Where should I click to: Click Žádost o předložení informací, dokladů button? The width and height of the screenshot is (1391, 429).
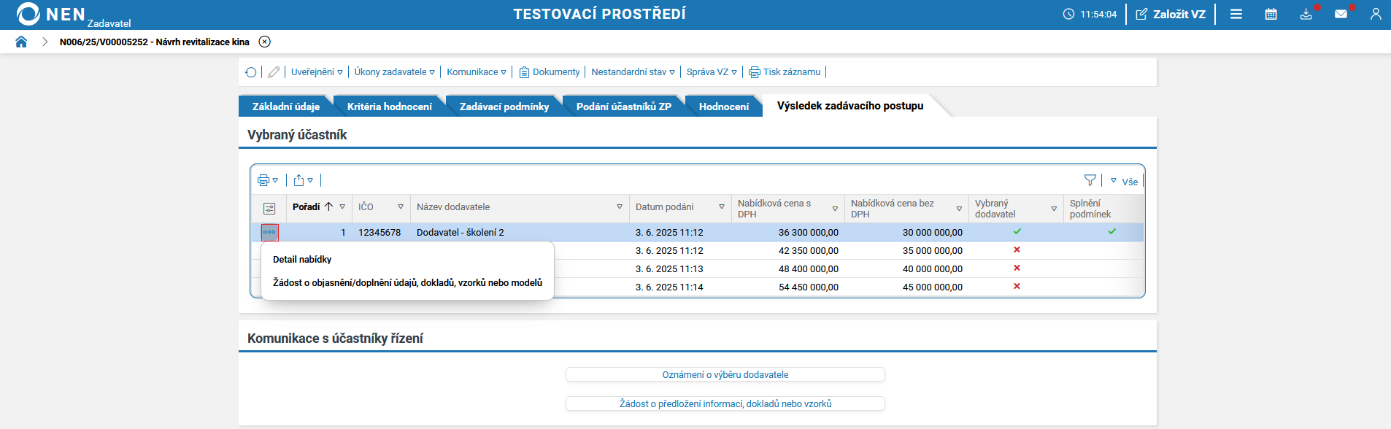point(725,403)
